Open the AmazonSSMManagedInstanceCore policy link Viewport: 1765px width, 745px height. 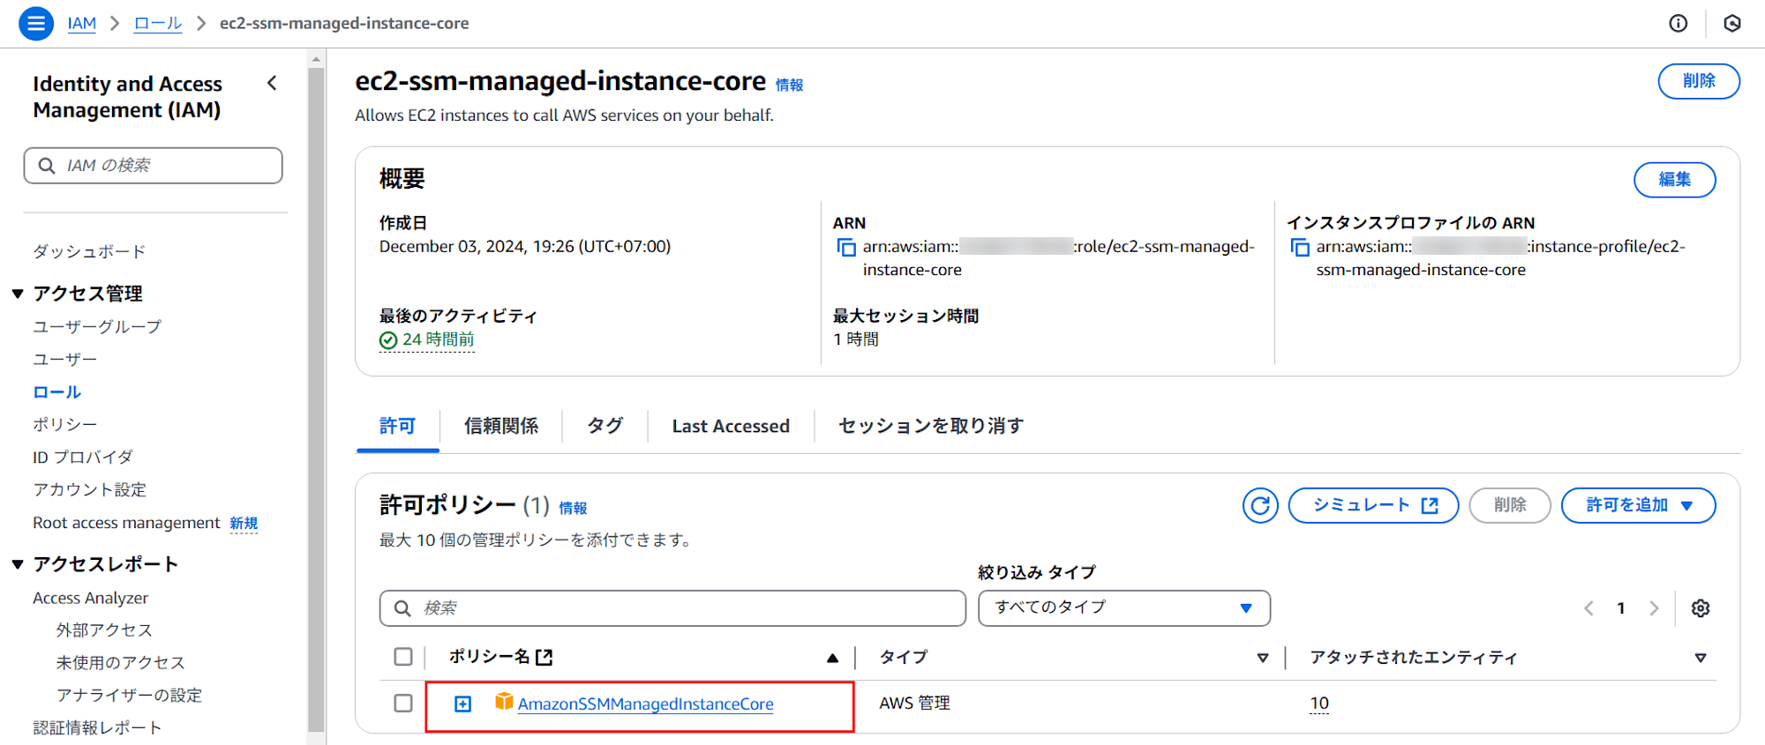point(645,704)
